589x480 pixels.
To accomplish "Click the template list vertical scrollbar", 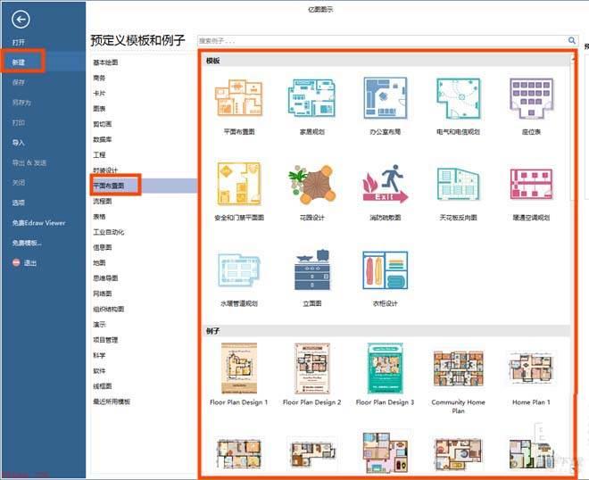I will [572, 263].
